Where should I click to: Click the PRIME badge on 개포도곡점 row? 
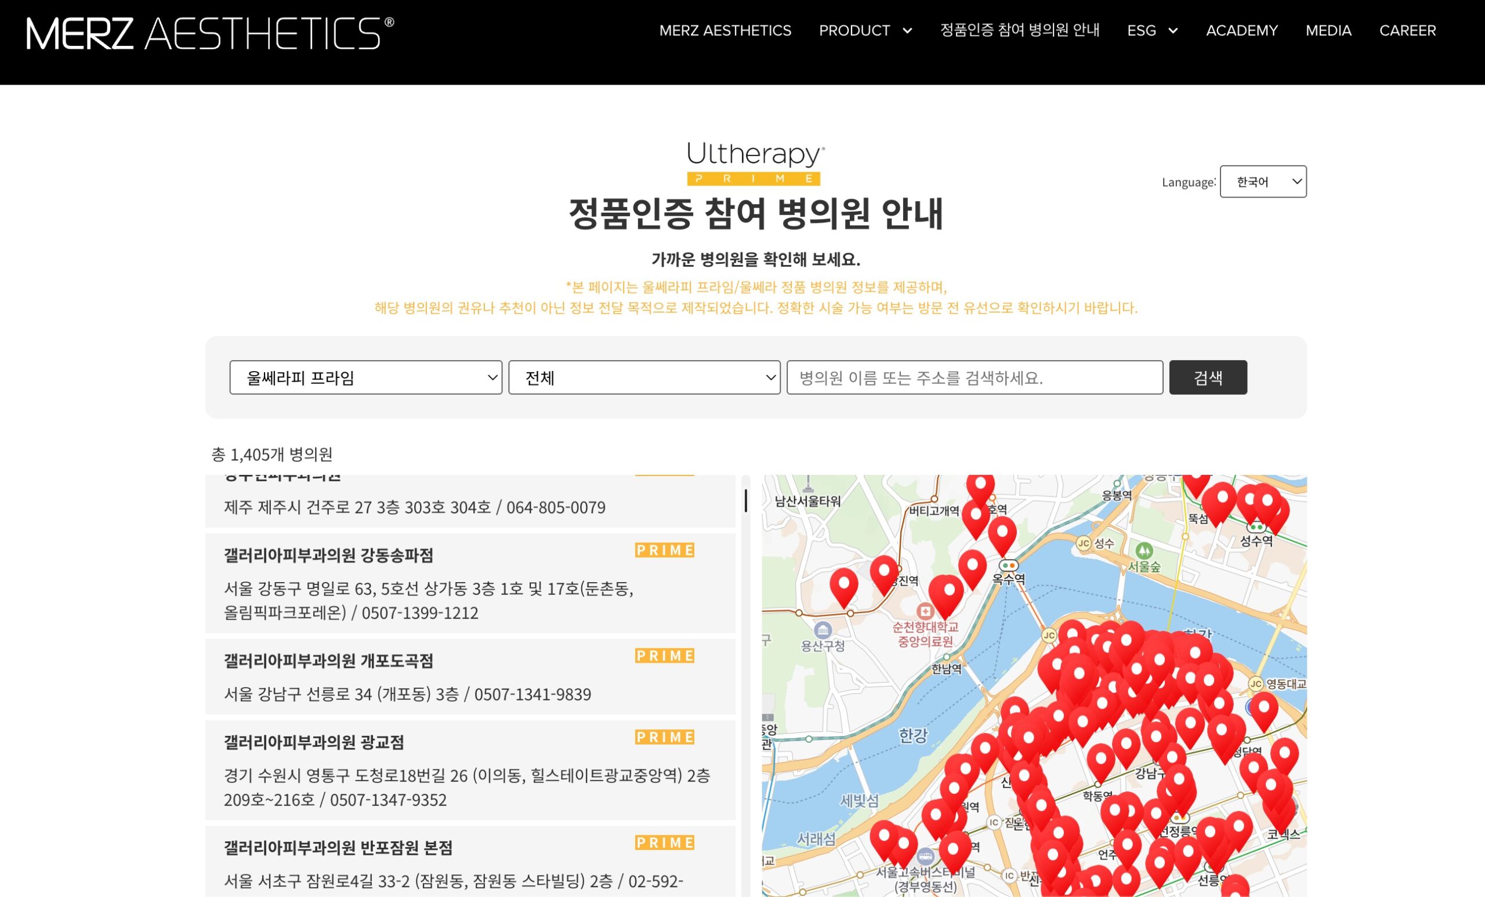click(664, 655)
